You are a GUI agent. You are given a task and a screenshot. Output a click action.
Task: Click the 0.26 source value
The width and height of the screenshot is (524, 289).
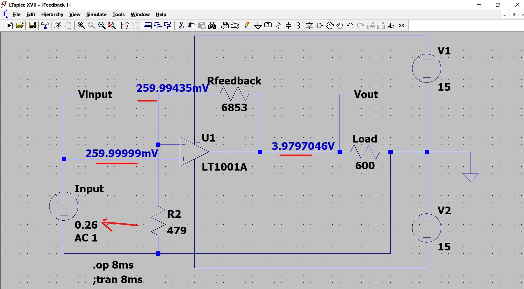click(x=86, y=225)
